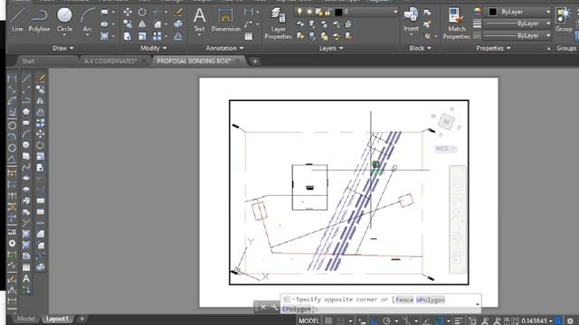Expand the Modify panel

(153, 48)
